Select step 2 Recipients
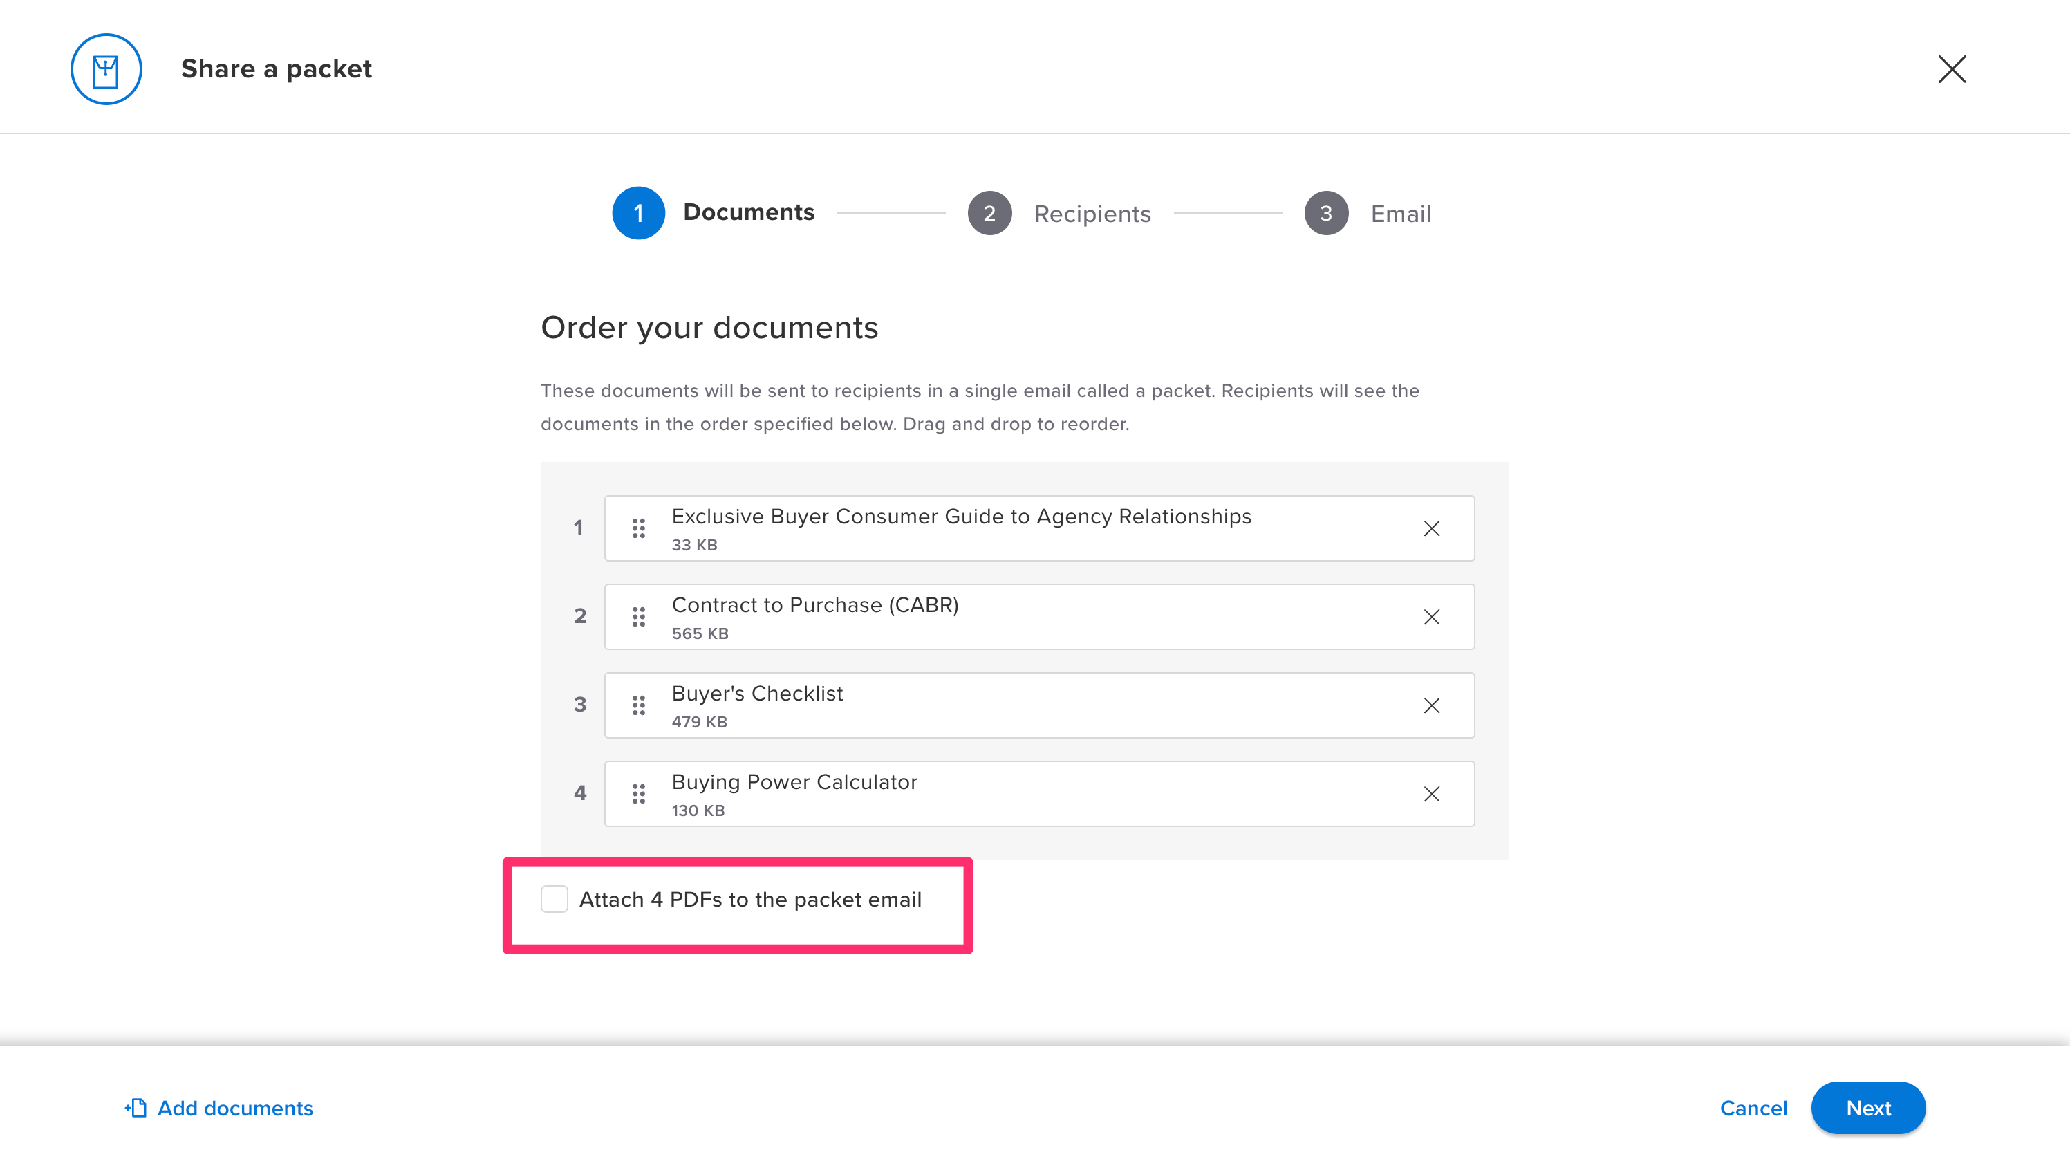2070x1159 pixels. [x=989, y=213]
